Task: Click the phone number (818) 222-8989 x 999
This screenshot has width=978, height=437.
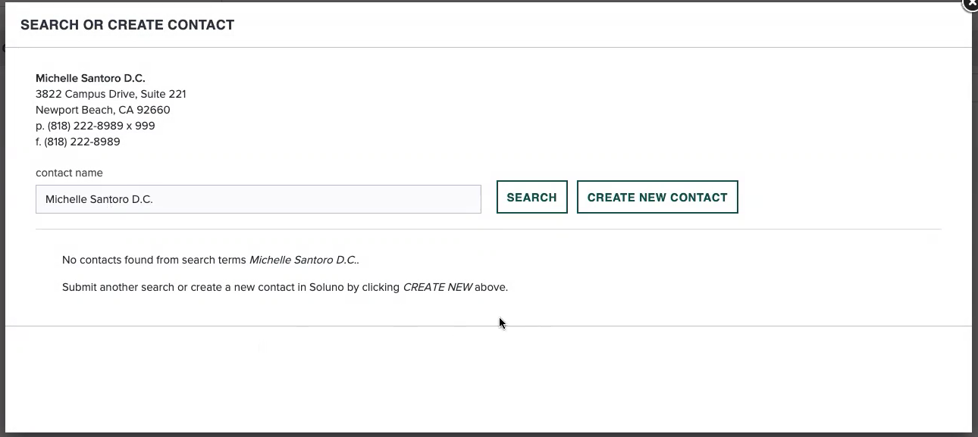Action: tap(95, 126)
